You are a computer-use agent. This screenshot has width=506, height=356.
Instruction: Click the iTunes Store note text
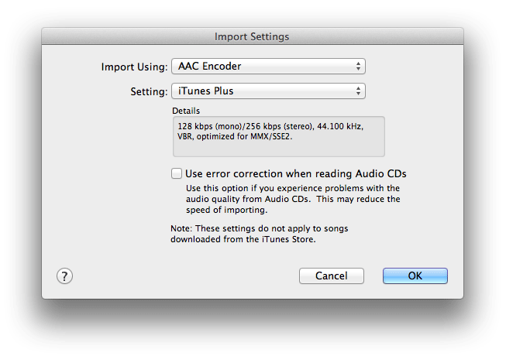(x=243, y=234)
